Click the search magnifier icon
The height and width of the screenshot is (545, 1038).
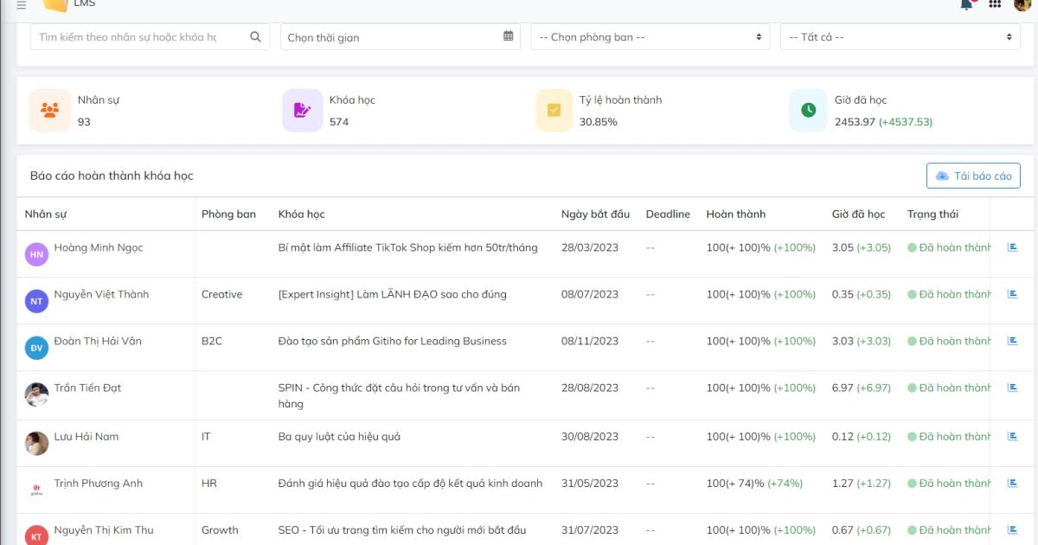tap(254, 36)
